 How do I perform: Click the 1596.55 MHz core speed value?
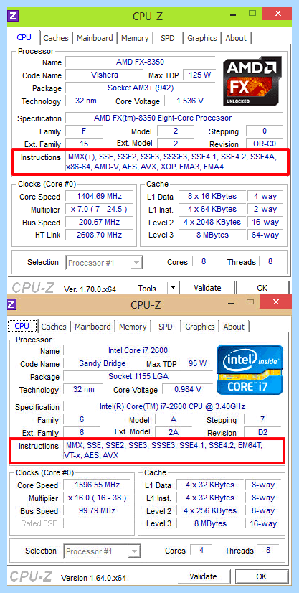tap(97, 485)
